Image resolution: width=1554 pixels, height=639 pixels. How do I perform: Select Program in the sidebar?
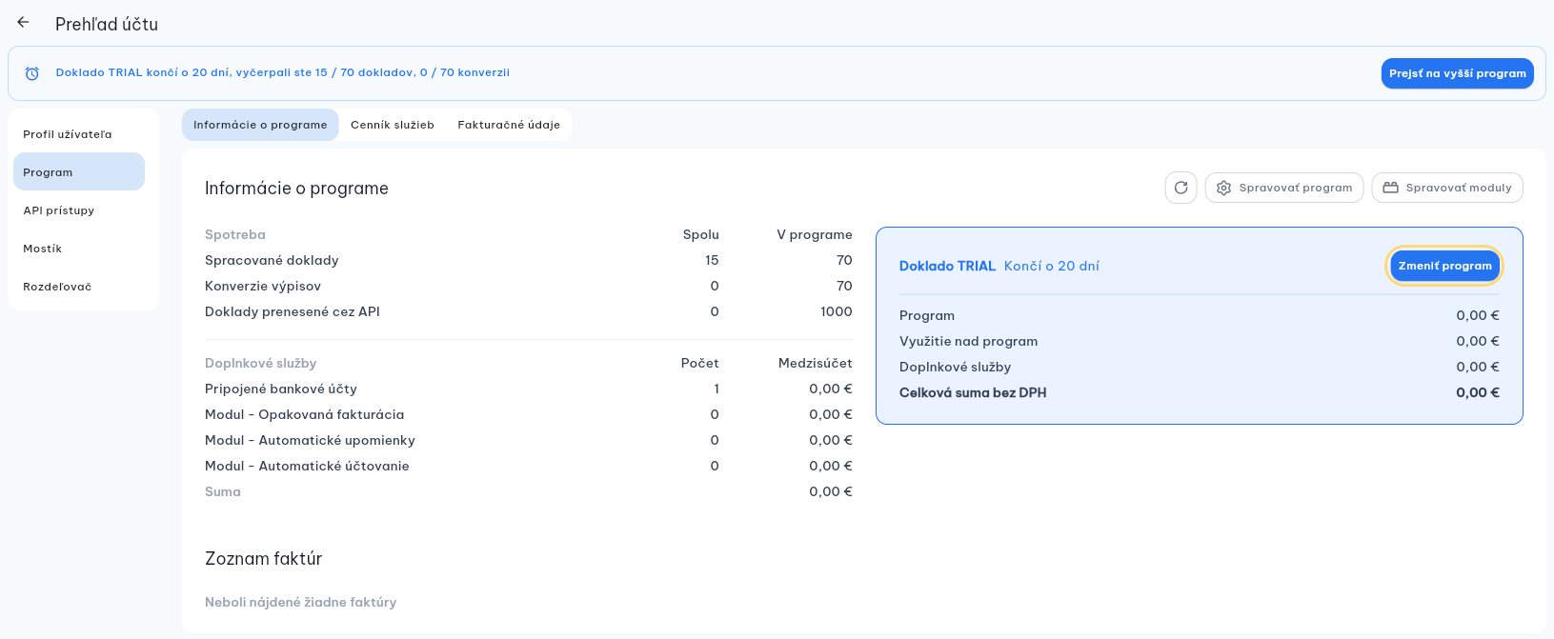tap(79, 172)
